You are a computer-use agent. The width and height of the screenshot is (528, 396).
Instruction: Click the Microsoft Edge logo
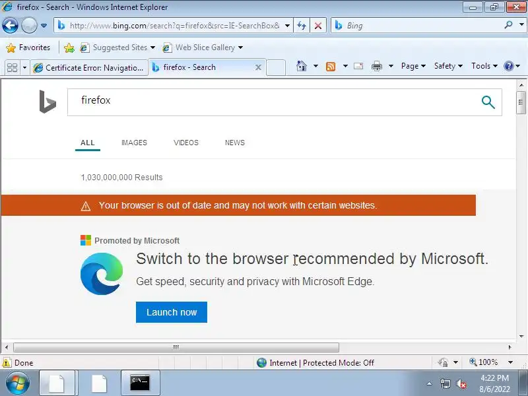click(102, 273)
